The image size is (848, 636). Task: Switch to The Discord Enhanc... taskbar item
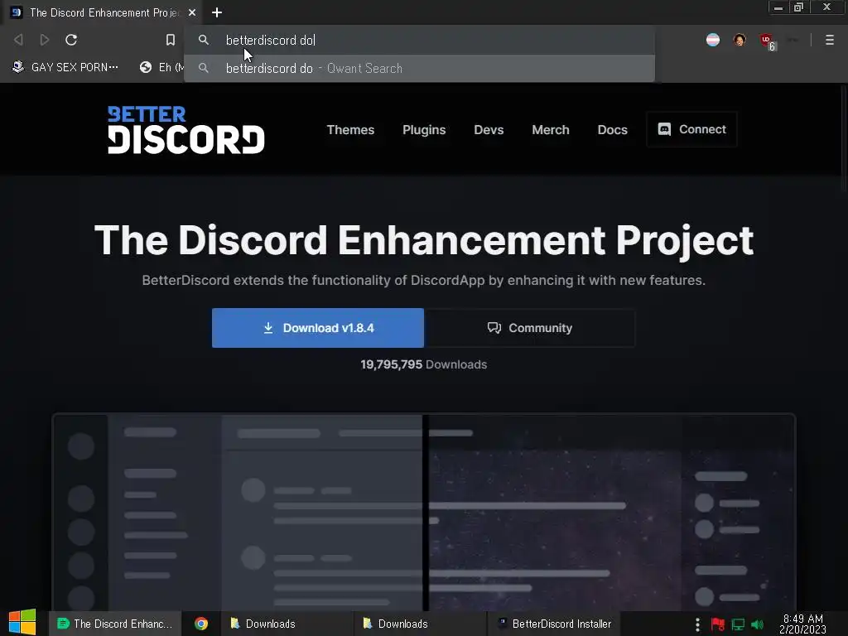[114, 624]
